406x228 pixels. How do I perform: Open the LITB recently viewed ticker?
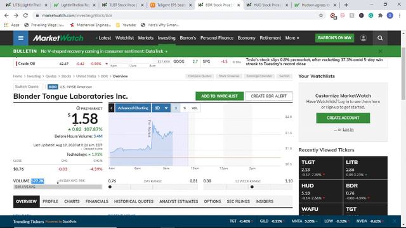tap(365, 168)
